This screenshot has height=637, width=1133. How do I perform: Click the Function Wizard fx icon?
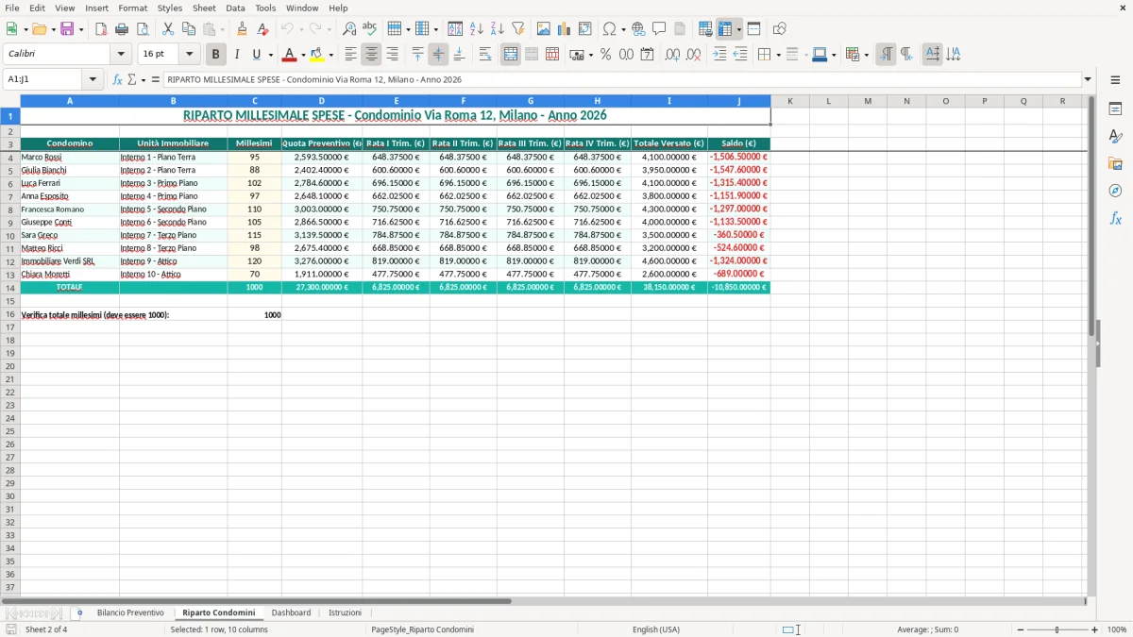coord(118,80)
